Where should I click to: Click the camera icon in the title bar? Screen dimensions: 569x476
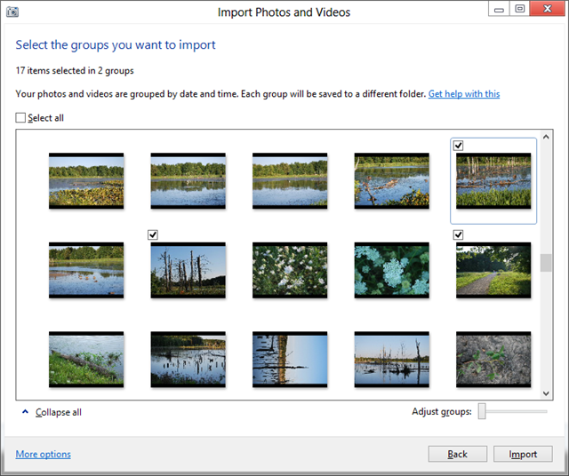coord(12,12)
